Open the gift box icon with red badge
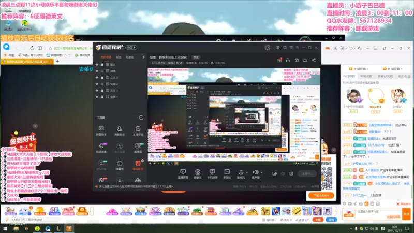This screenshot has width=414, height=233. [x=279, y=60]
